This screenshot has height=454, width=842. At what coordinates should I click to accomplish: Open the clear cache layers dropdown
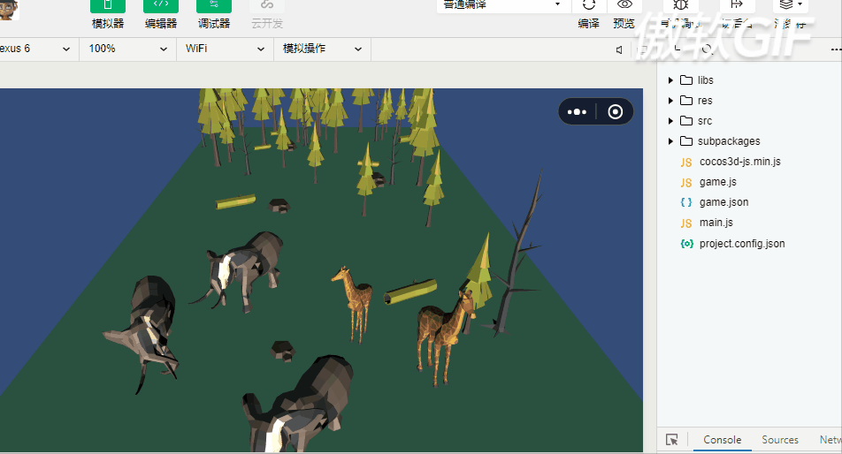(791, 5)
